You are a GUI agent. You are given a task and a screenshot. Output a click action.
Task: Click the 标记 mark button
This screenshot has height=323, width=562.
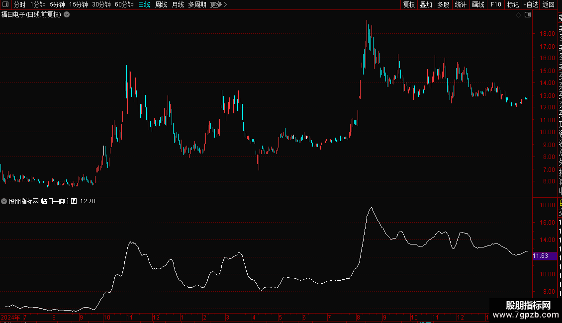point(513,4)
